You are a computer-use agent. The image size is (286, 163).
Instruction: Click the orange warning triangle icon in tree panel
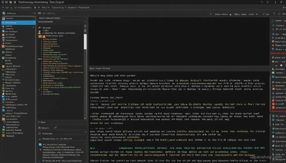click(39, 33)
